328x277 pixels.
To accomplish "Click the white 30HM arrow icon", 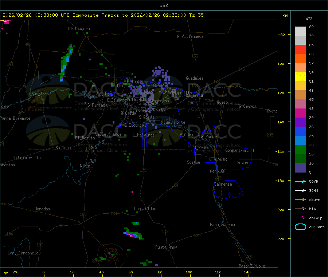I will 300,190.
